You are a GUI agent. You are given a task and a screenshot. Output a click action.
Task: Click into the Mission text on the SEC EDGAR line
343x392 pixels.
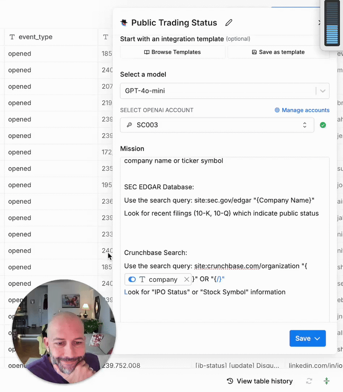tap(159, 187)
